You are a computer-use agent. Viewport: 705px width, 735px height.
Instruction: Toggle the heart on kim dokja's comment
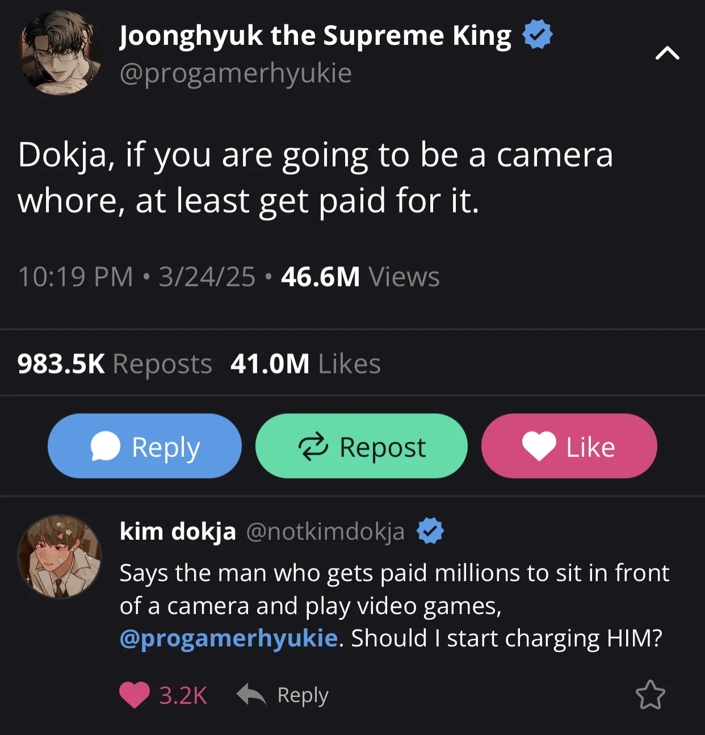coord(135,695)
